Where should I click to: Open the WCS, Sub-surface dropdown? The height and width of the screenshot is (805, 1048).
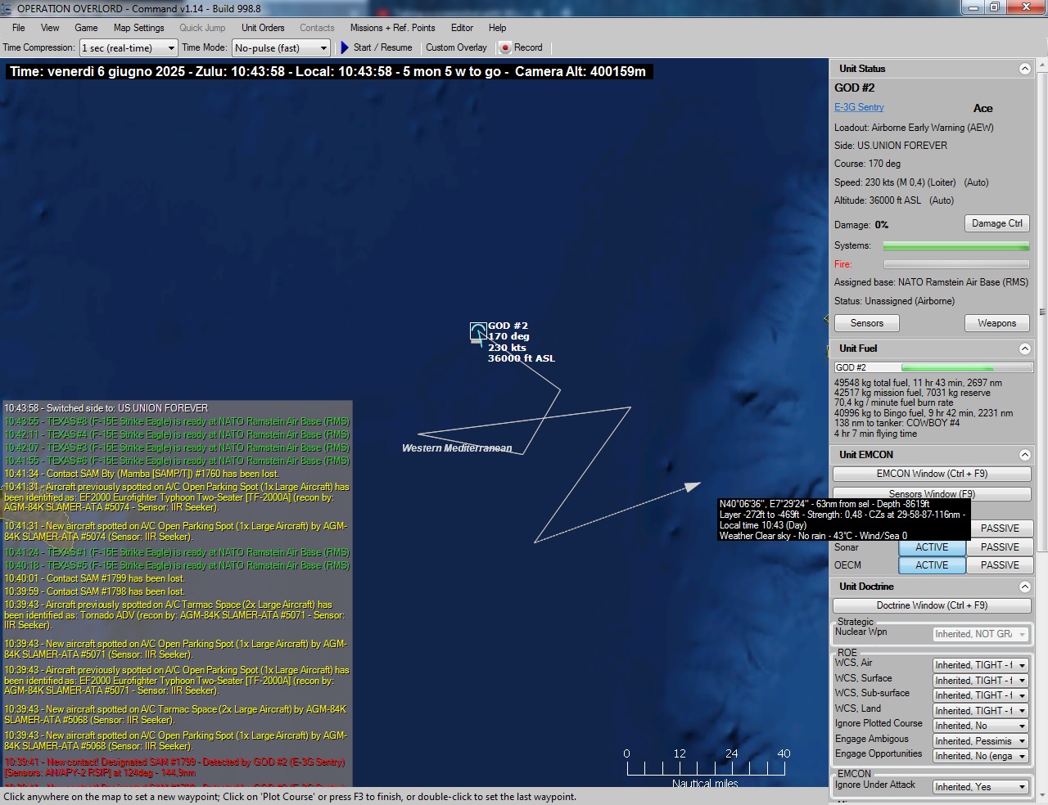tap(980, 695)
